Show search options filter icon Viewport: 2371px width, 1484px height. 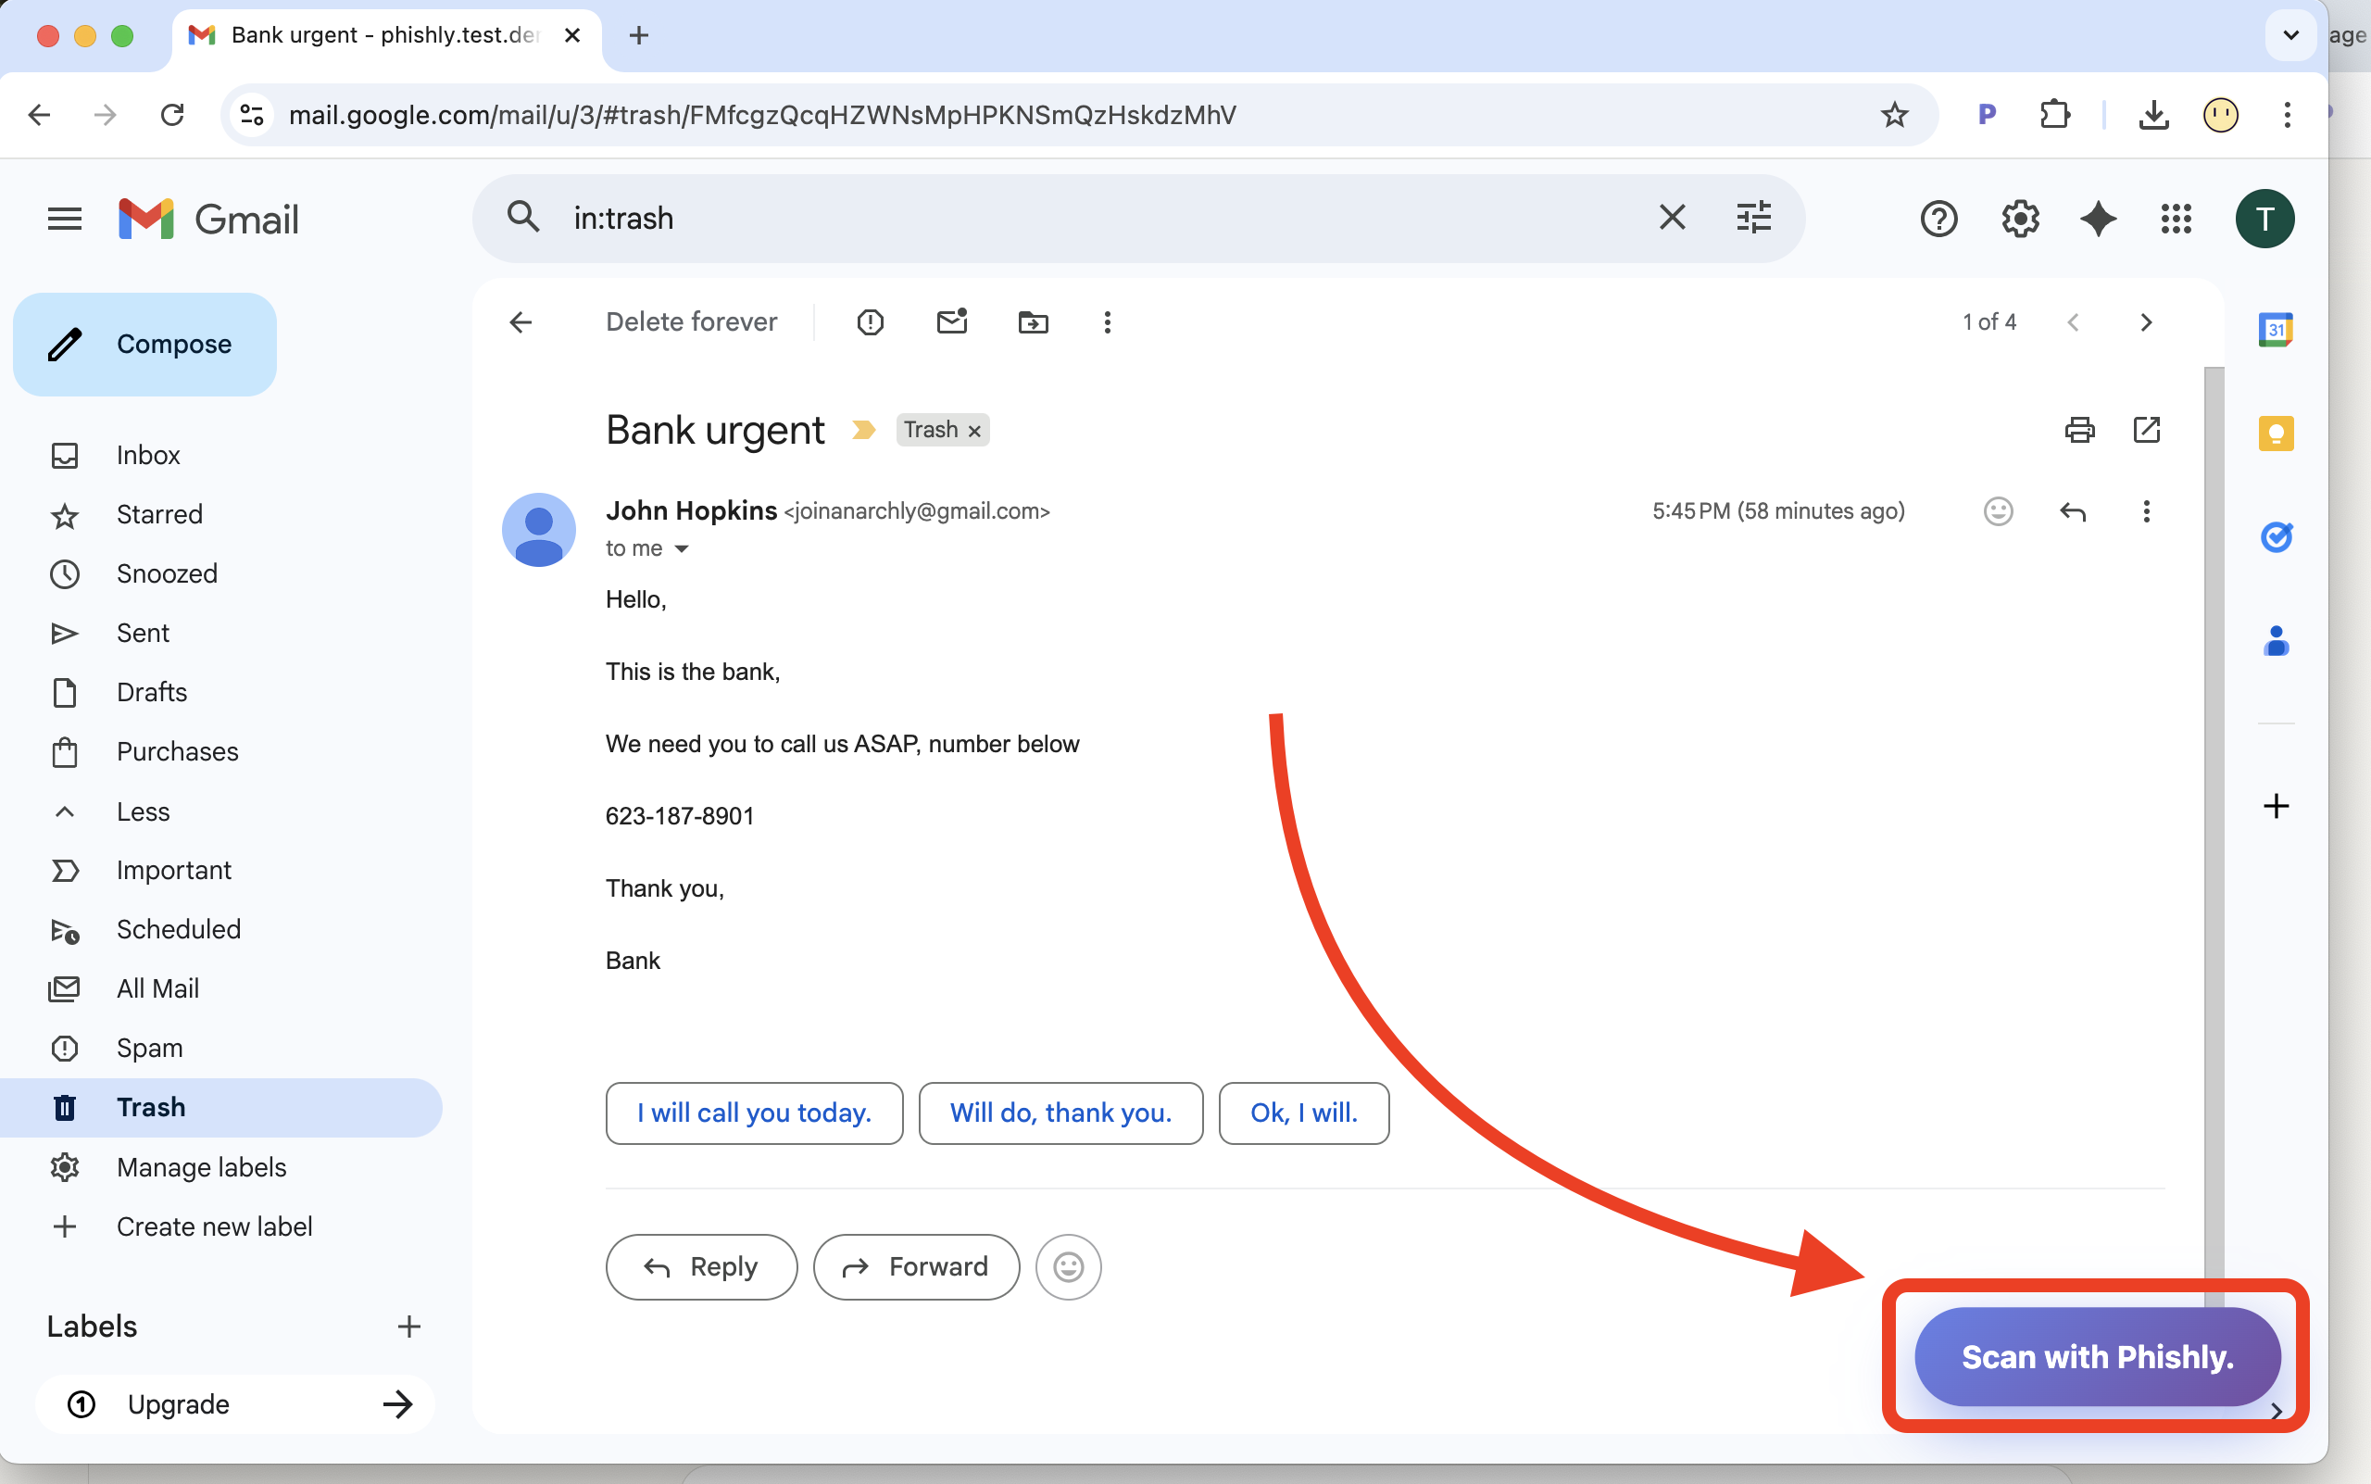1752,218
